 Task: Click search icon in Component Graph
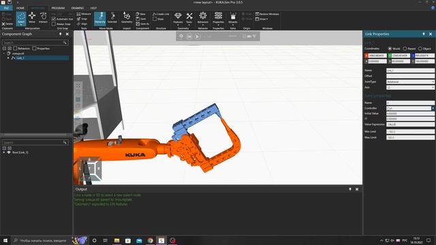pos(65,42)
